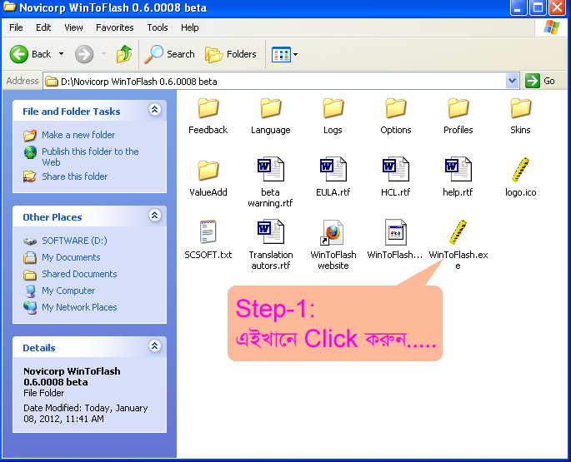The width and height of the screenshot is (571, 462).
Task: Click the Go button
Action: (540, 81)
